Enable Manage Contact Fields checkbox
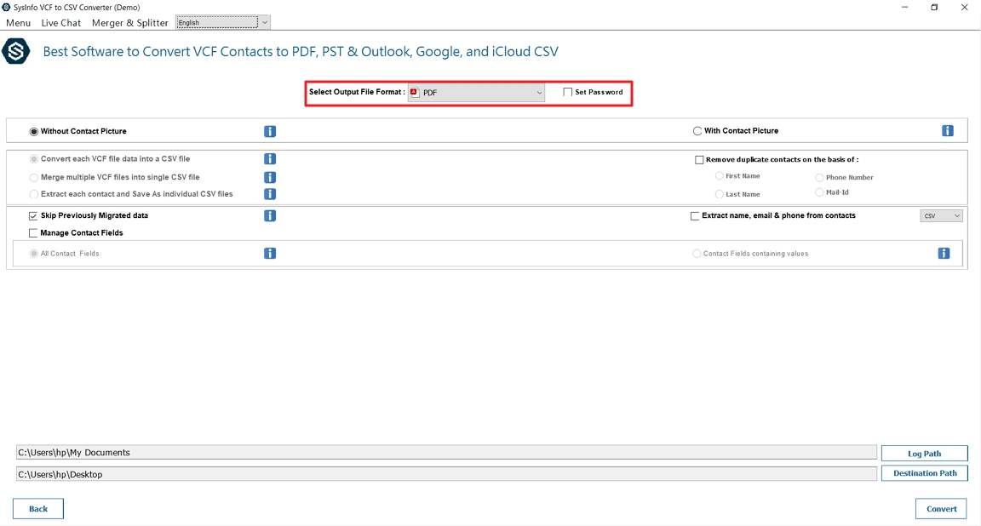 click(33, 232)
